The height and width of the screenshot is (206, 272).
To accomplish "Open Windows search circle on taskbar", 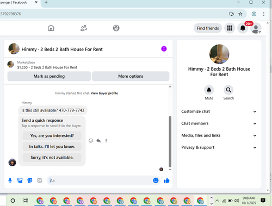I will (x=13, y=201).
